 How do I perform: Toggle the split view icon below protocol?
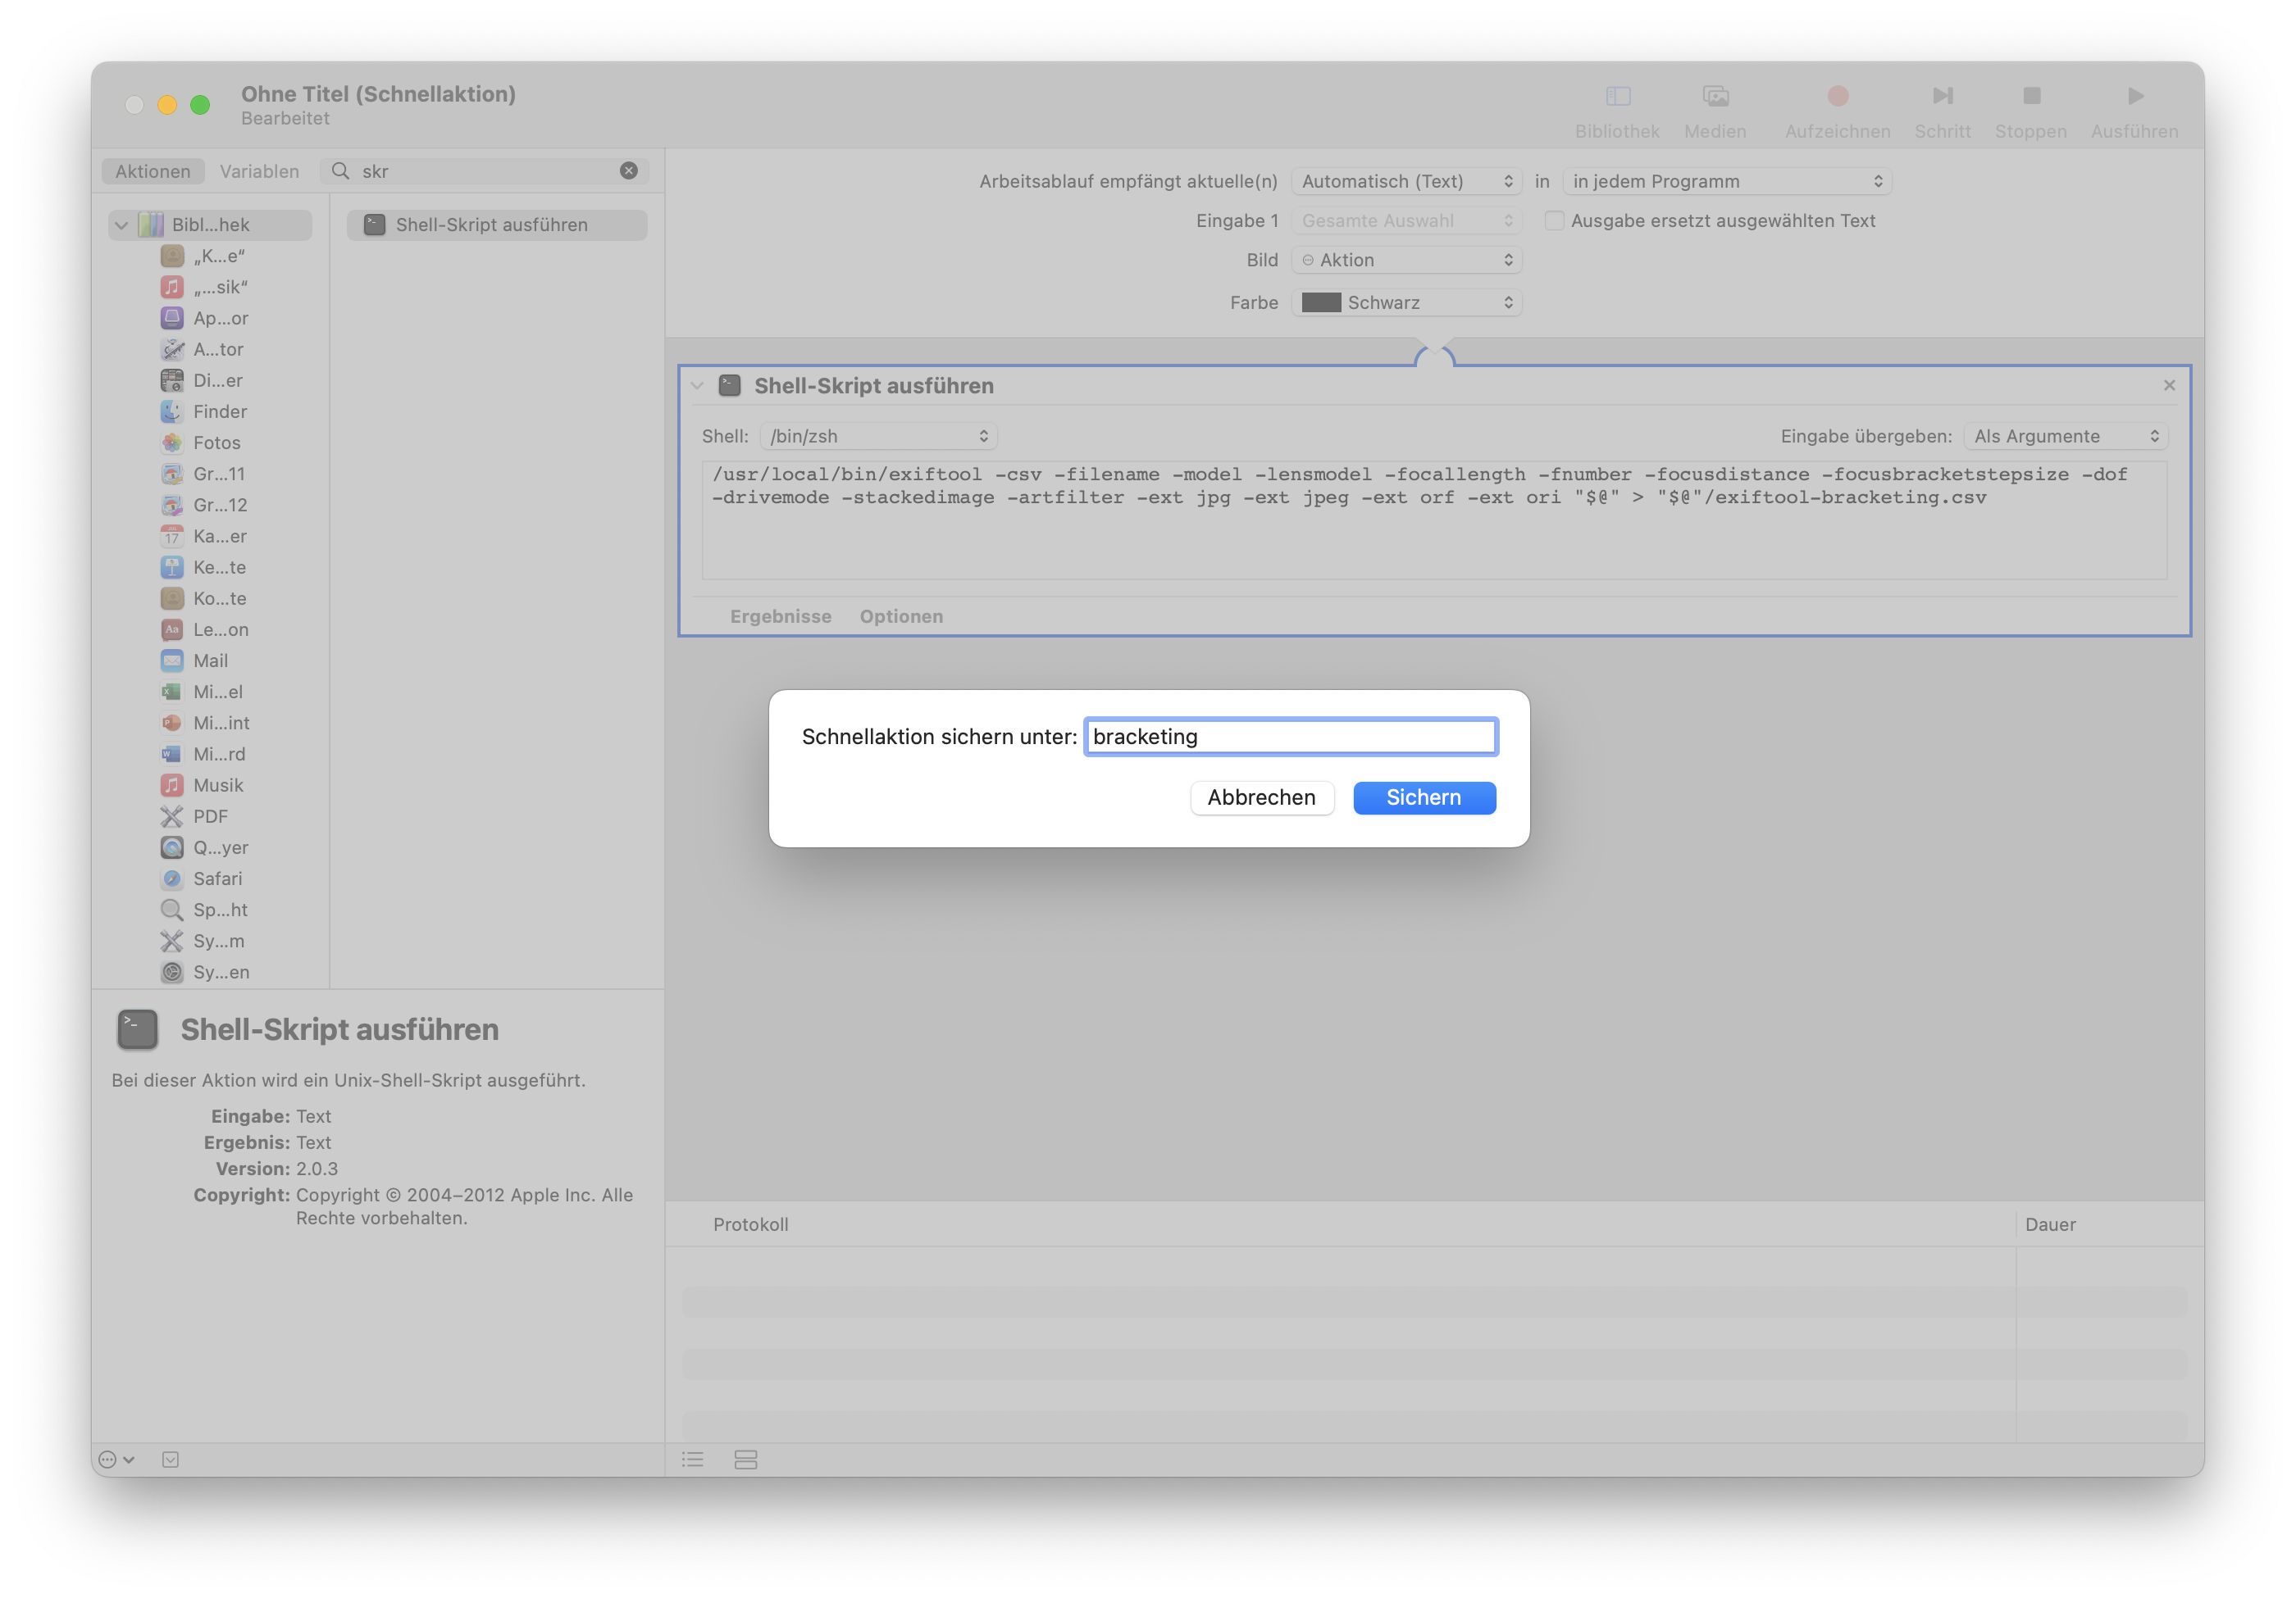click(746, 1460)
